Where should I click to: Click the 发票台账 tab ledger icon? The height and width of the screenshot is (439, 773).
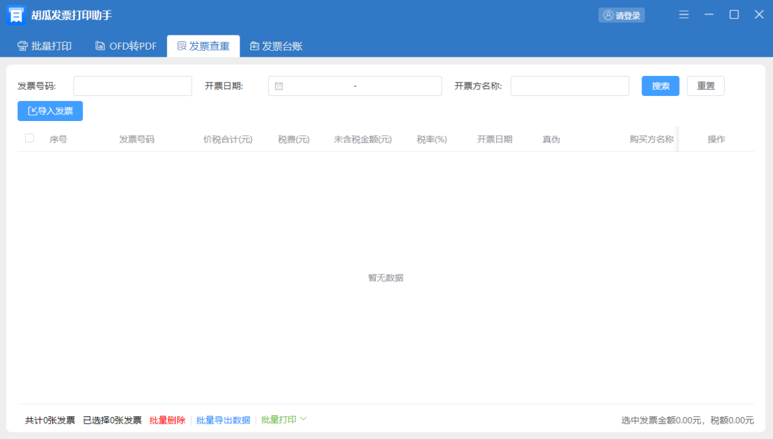(254, 46)
